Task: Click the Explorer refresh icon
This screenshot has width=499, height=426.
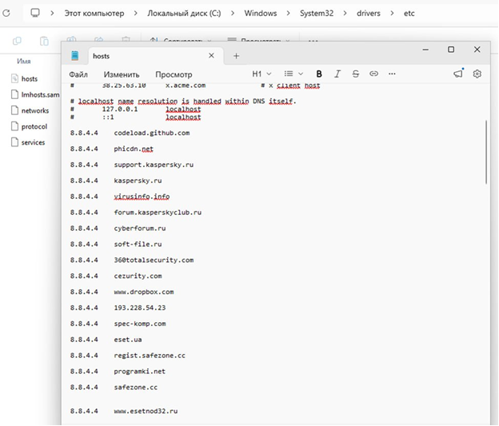Action: [6, 14]
